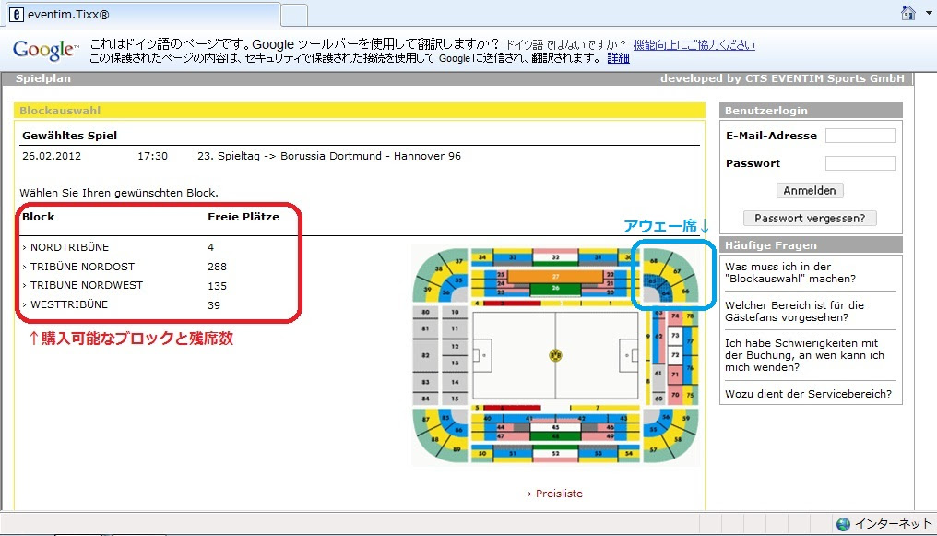The height and width of the screenshot is (536, 937).
Task: Click block 66 in northeast corner
Action: tap(685, 291)
